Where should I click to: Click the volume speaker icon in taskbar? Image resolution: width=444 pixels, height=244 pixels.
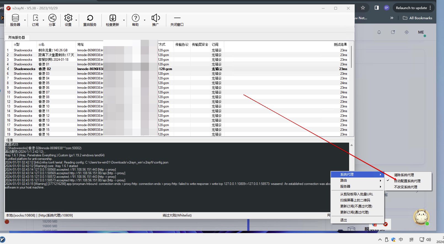[428, 240]
